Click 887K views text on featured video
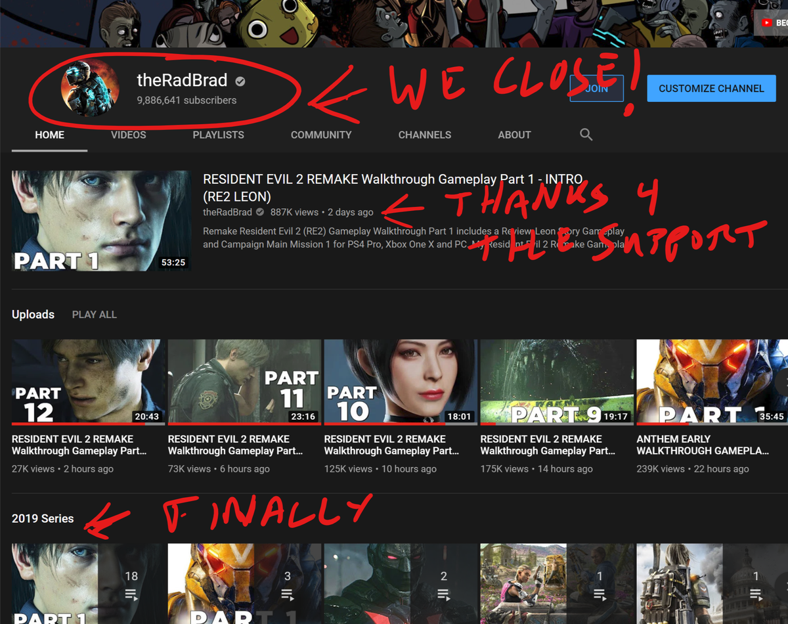 point(294,212)
